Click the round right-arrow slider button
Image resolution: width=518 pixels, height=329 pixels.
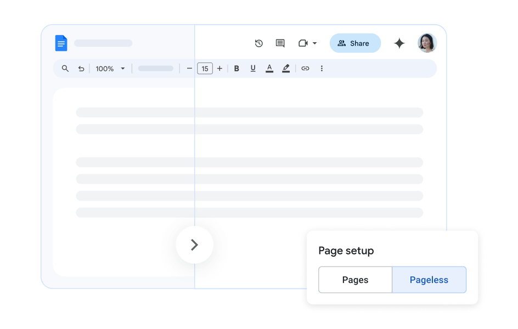195,245
